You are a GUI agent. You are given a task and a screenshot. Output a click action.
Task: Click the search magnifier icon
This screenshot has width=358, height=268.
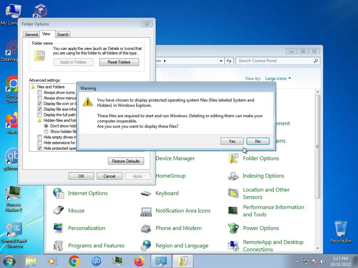[x=316, y=61]
